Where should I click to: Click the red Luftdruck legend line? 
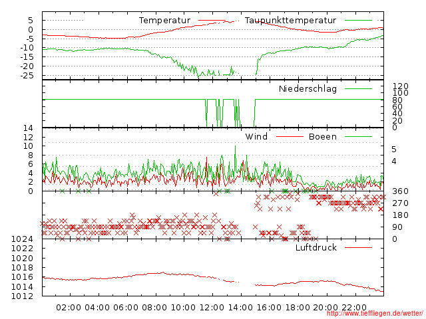pos(358,247)
